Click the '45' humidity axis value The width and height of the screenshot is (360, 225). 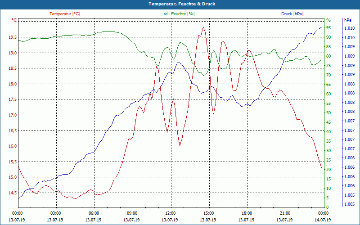[x=328, y=122]
